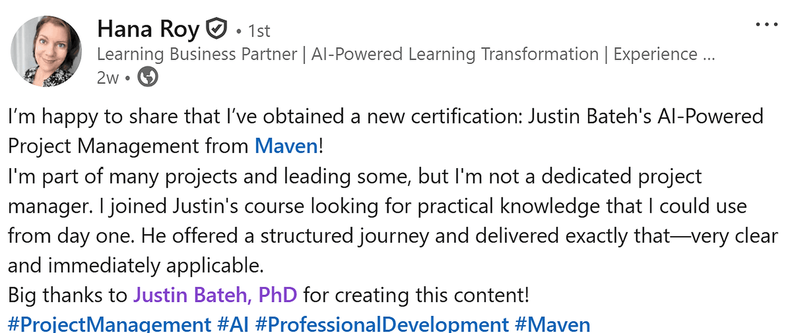Click the 1st connection degree label
This screenshot has width=792, height=333.
click(x=259, y=31)
